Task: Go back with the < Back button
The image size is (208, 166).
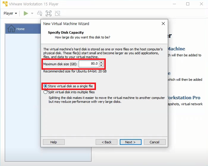Action: pyautogui.click(x=106, y=142)
